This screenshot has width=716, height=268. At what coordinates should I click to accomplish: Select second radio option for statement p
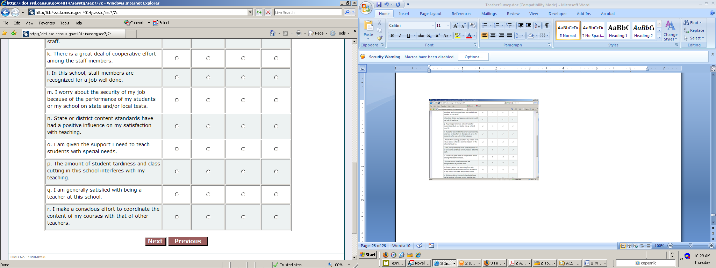click(x=208, y=172)
